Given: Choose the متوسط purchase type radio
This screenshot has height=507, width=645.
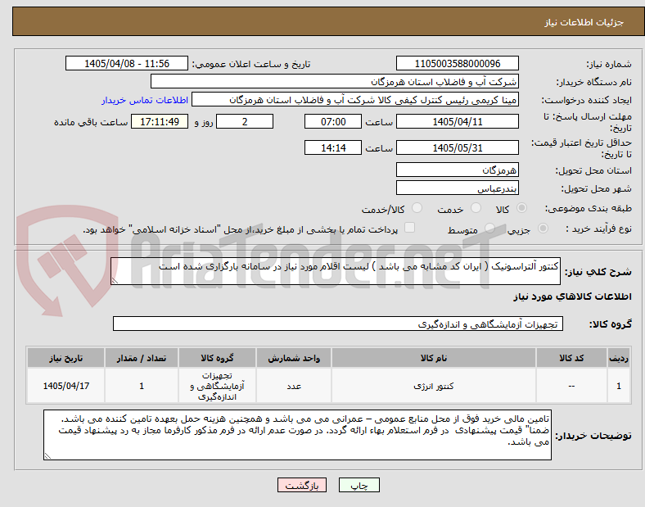Looking at the screenshot, I should click(x=489, y=229).
